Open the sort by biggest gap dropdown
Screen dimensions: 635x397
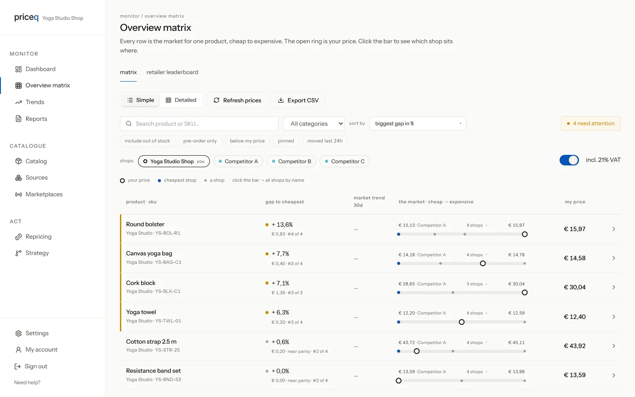click(418, 124)
